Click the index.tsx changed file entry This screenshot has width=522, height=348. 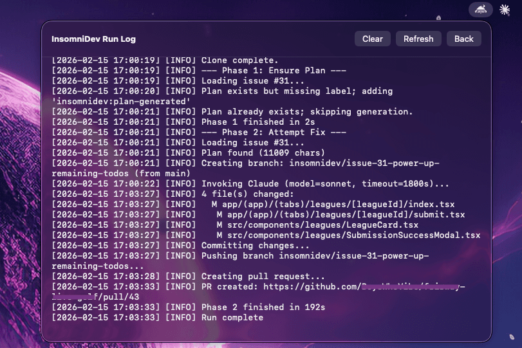point(335,205)
